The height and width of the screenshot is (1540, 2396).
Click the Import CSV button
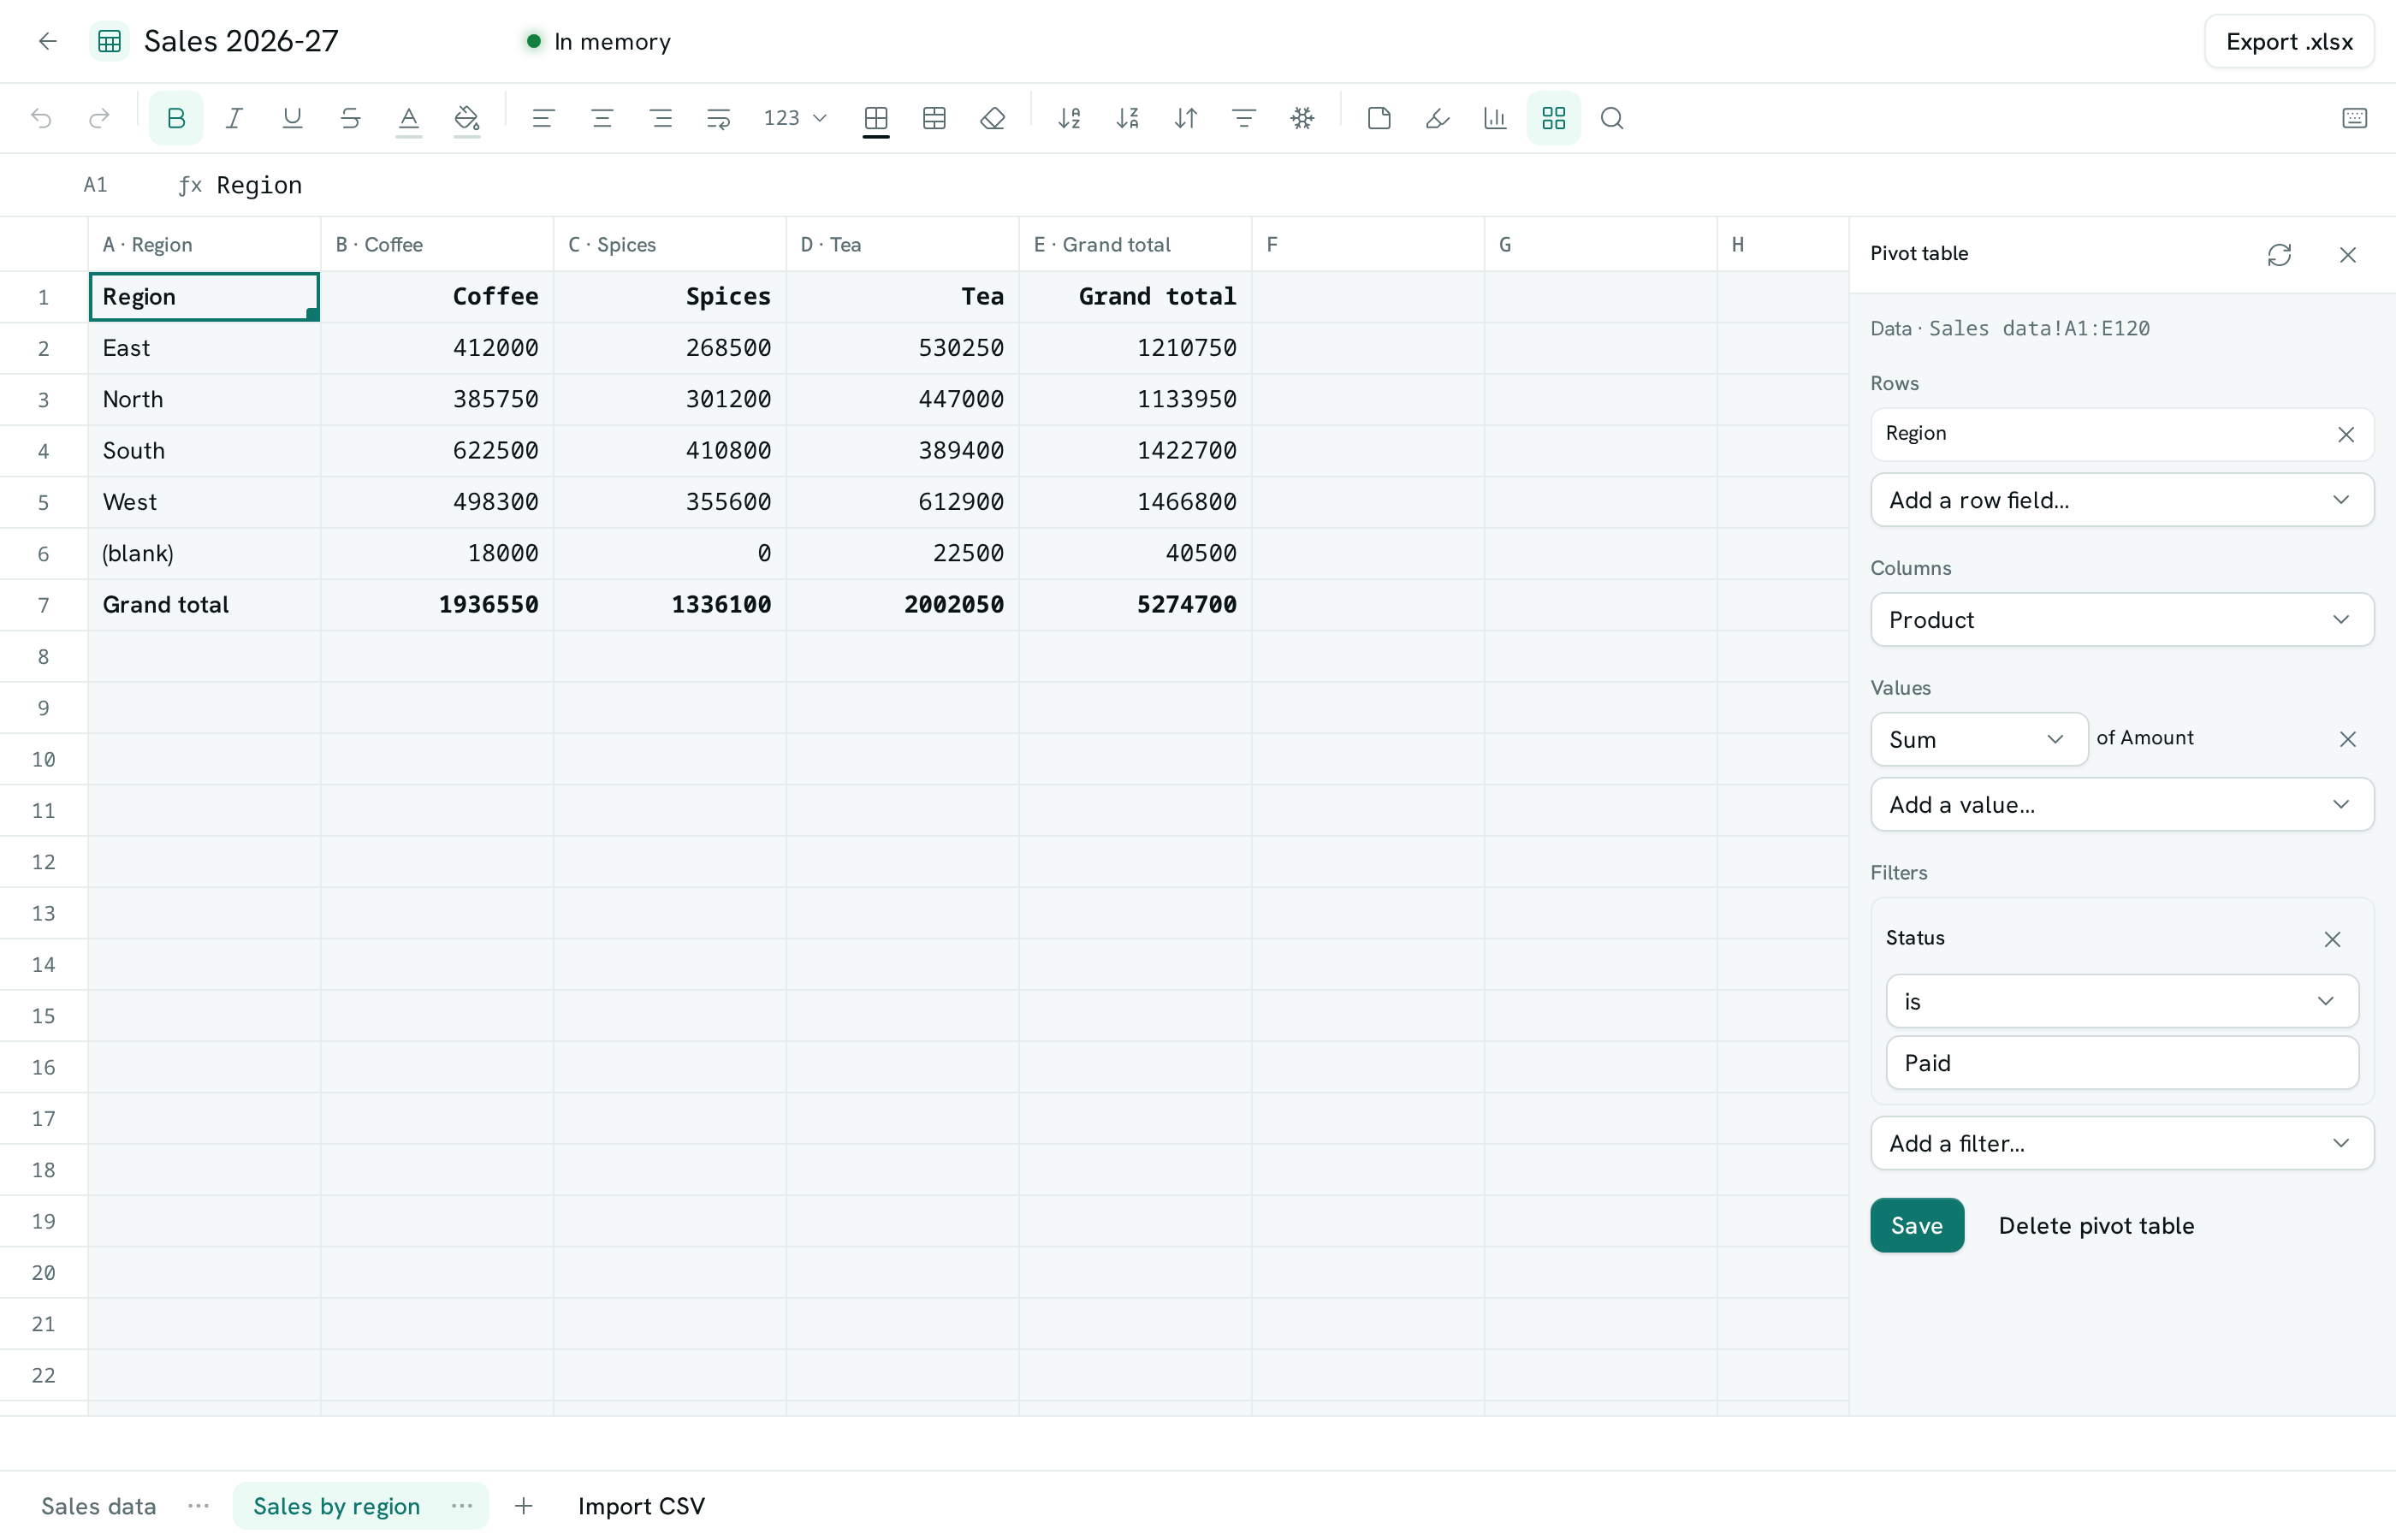(x=641, y=1506)
